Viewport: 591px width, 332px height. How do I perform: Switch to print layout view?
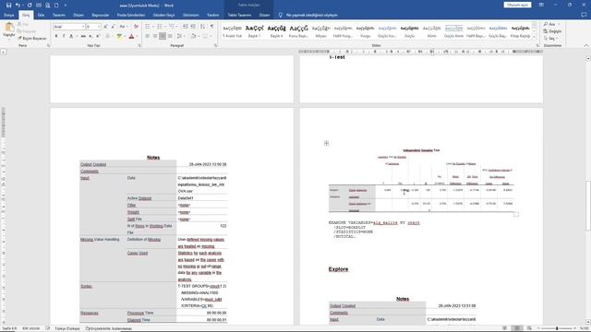pos(517,328)
